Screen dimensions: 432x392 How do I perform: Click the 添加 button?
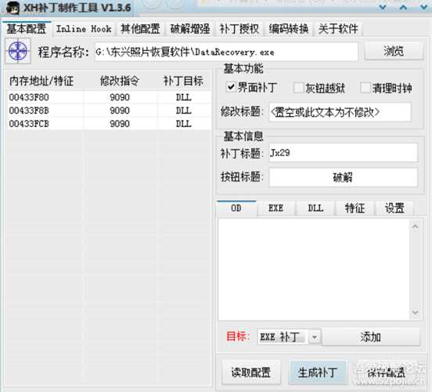[x=371, y=337]
